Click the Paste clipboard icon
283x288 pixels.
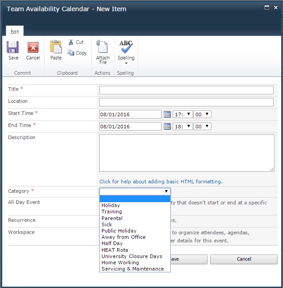[56, 48]
